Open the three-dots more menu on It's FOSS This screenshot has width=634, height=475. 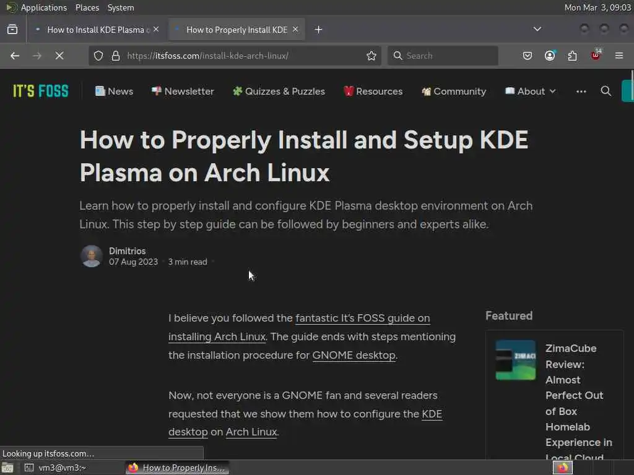pyautogui.click(x=581, y=92)
